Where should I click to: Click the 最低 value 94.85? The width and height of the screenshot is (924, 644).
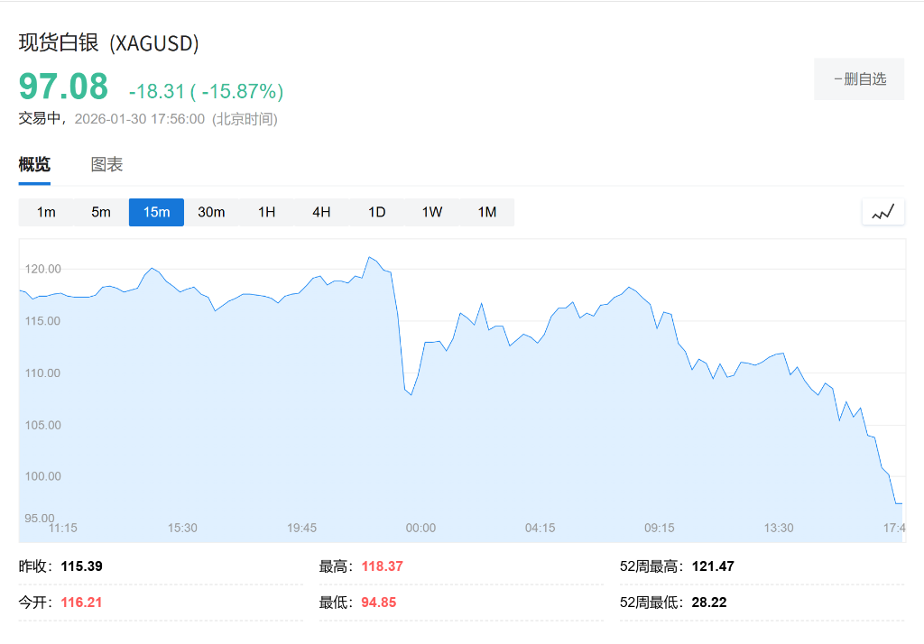pos(379,602)
